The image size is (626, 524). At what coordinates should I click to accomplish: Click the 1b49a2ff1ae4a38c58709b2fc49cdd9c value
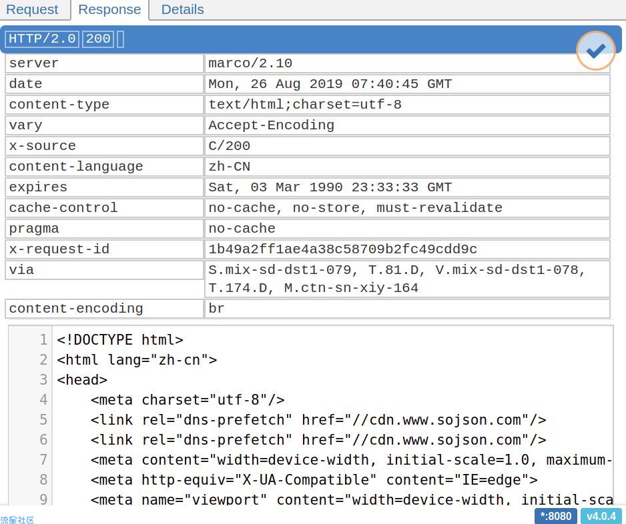click(407, 249)
